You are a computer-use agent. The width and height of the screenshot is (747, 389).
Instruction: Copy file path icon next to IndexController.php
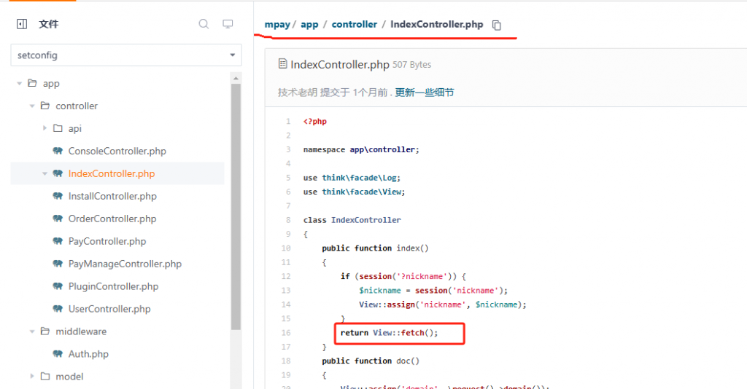click(x=496, y=25)
